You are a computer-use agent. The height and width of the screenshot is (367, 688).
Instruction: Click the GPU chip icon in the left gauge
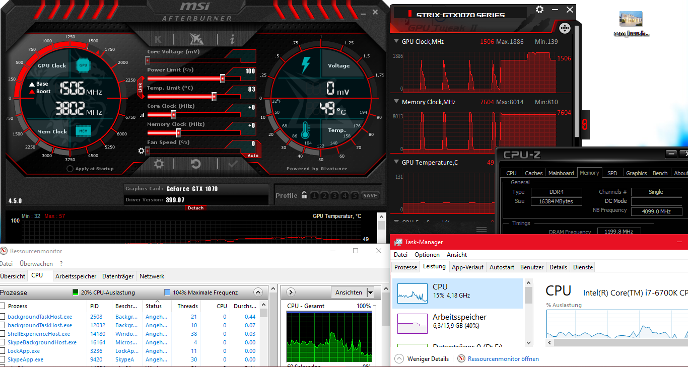click(x=83, y=65)
